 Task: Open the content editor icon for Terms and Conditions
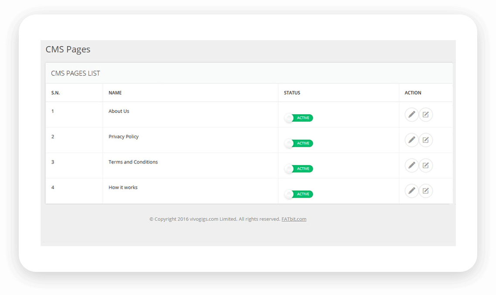click(x=426, y=165)
